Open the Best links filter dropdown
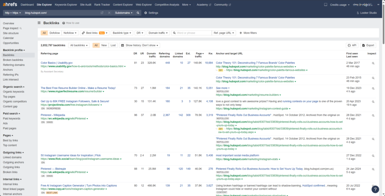The width and height of the screenshot is (385, 196). pyautogui.click(x=94, y=33)
